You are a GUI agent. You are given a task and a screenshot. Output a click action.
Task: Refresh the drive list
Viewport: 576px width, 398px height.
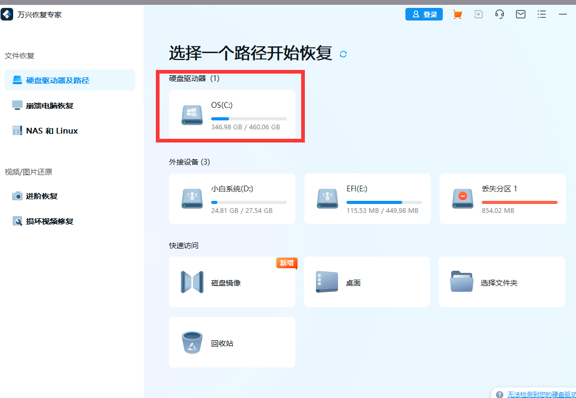(343, 54)
